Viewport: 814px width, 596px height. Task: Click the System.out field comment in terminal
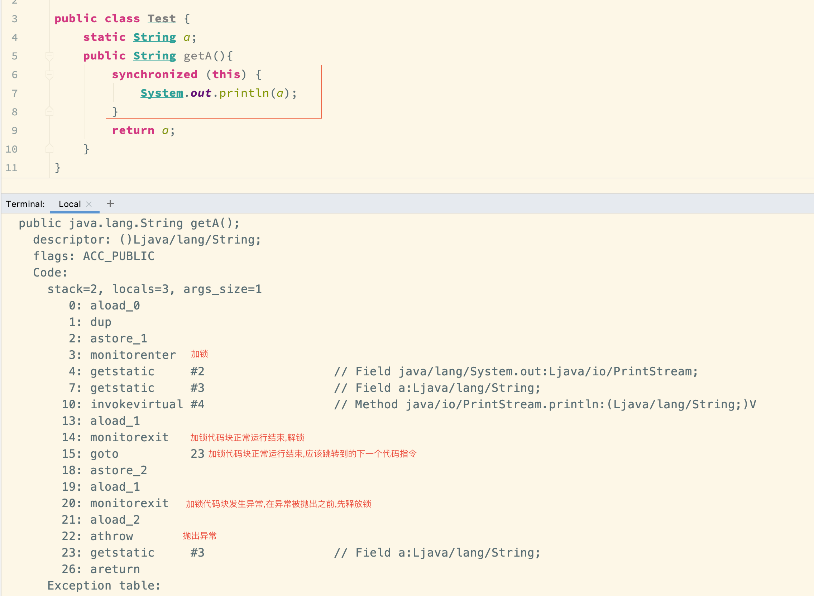click(x=516, y=371)
